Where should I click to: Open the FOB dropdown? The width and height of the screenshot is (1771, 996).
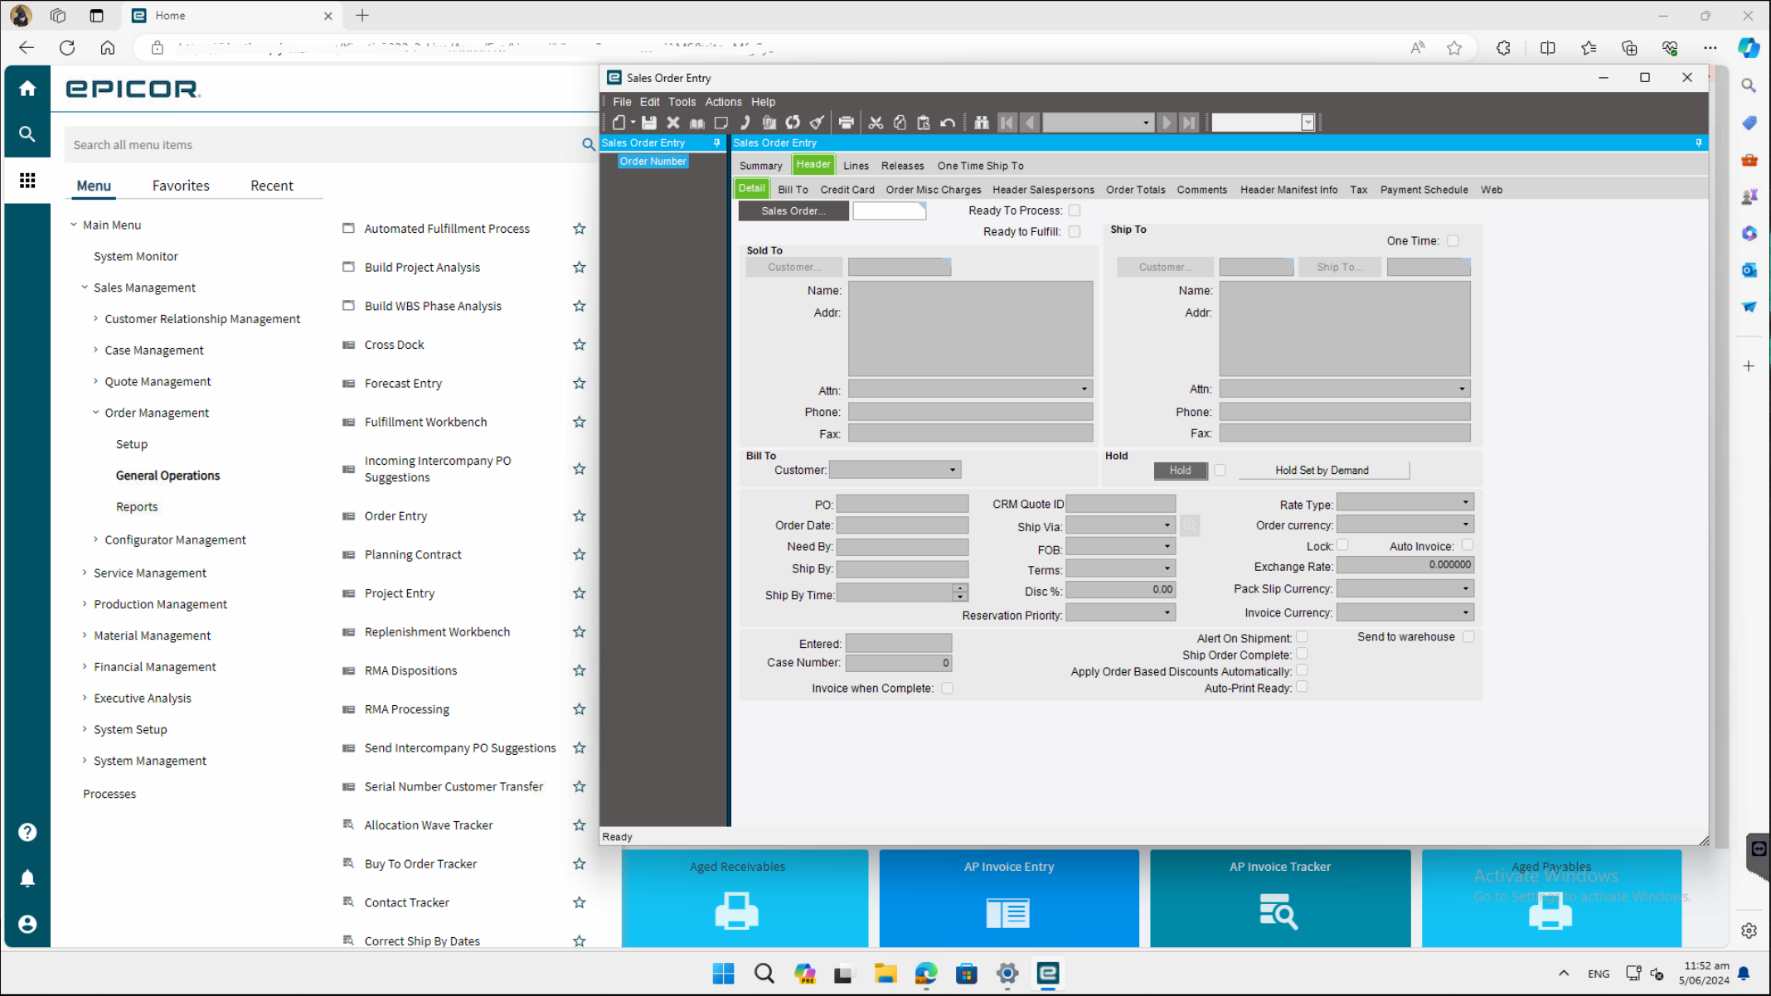1167,547
